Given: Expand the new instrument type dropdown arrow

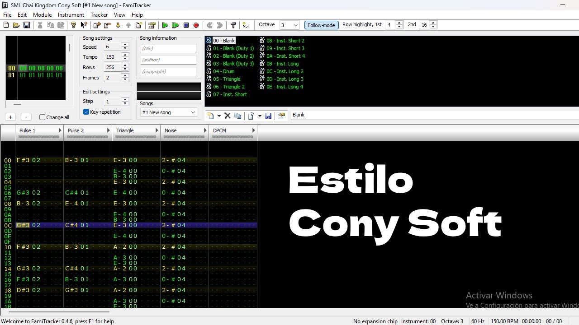Looking at the screenshot, I should point(219,116).
